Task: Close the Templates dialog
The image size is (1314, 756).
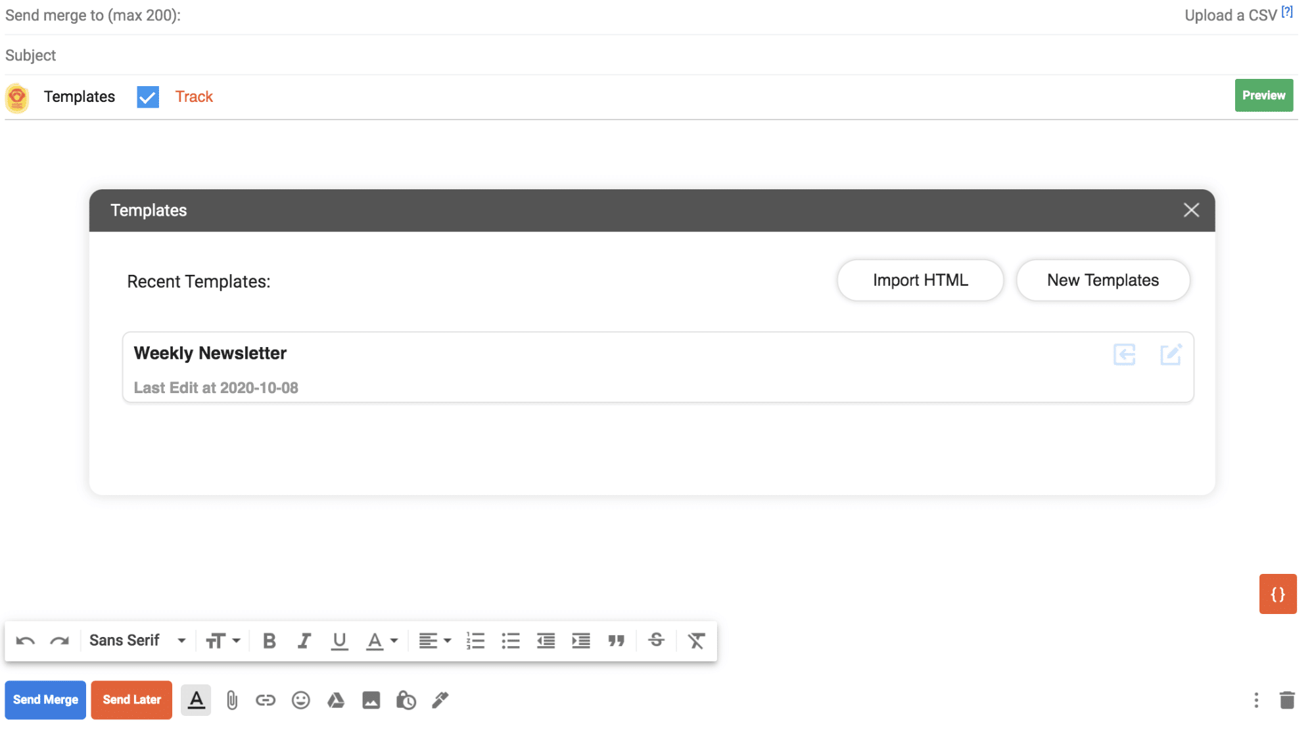Action: (x=1191, y=210)
